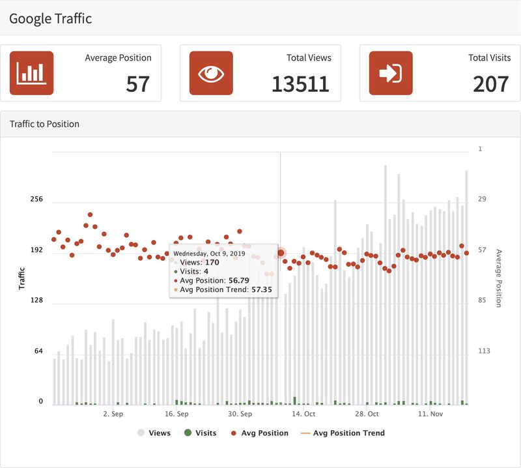Click the Total Views card label
This screenshot has height=468, width=521.
tap(309, 58)
